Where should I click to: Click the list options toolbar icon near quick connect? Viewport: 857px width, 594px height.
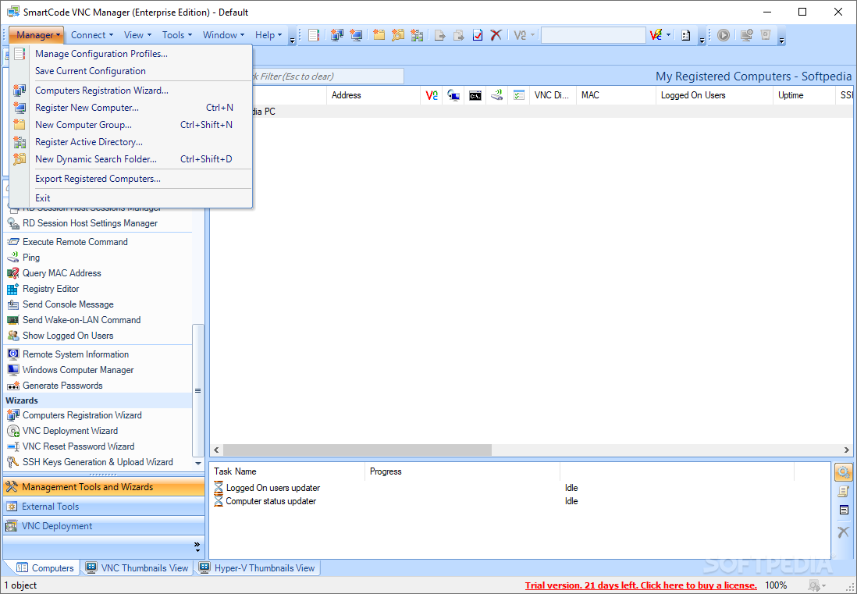(685, 35)
